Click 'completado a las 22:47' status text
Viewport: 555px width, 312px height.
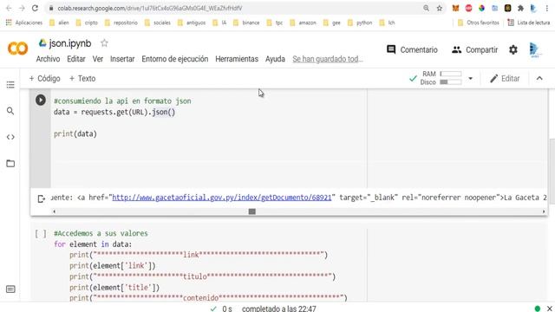[279, 309]
